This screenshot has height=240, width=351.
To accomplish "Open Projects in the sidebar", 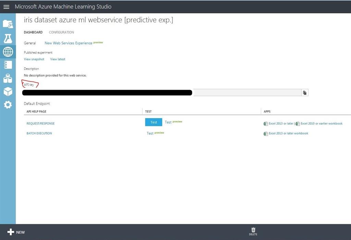I will [8, 24].
